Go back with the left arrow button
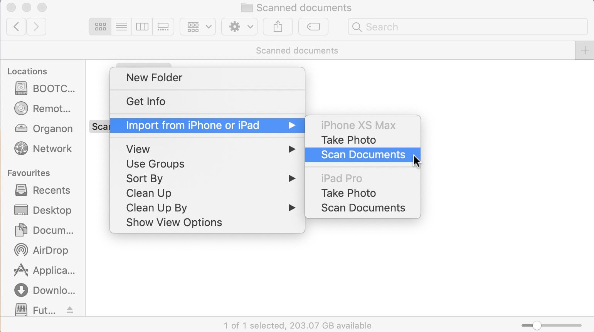594x332 pixels. (16, 27)
